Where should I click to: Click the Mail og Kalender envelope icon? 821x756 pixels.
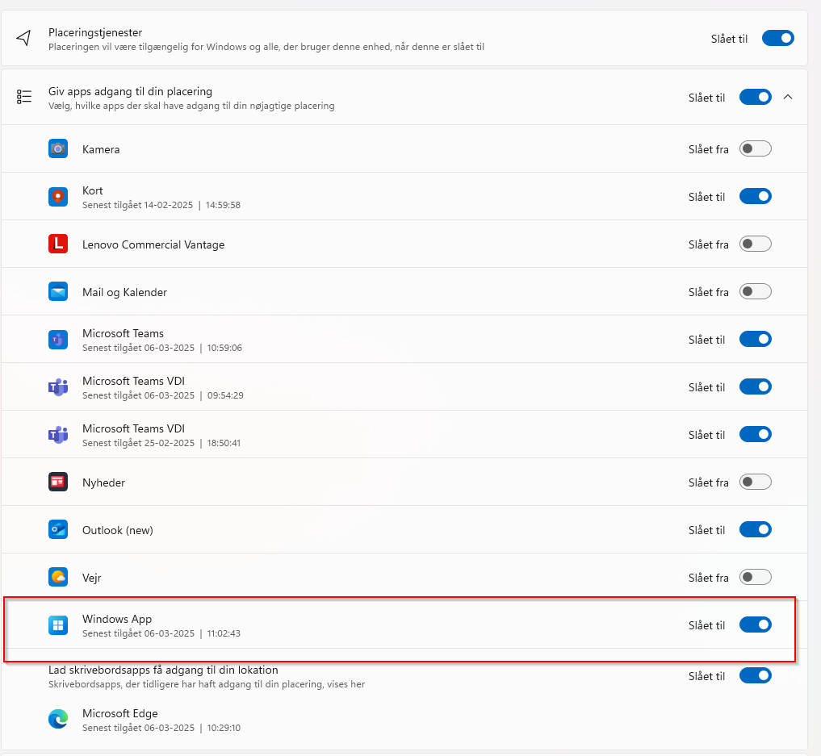(x=58, y=292)
